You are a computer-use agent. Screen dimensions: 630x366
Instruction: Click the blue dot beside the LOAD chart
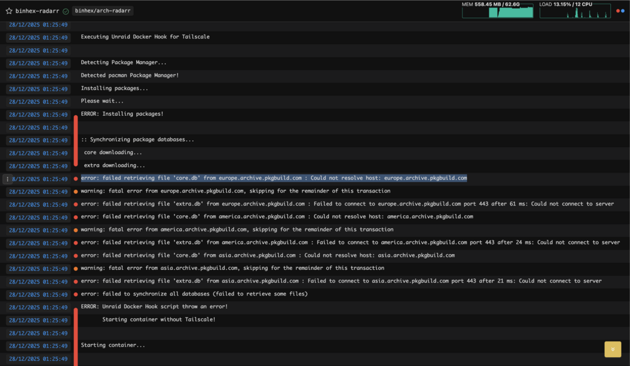623,11
